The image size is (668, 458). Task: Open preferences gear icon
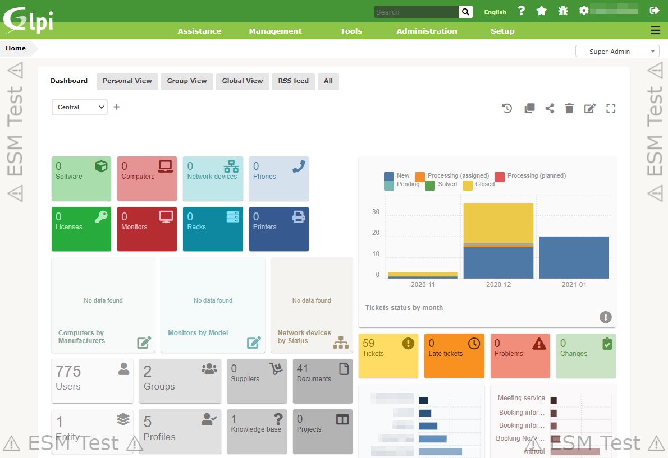tap(584, 11)
